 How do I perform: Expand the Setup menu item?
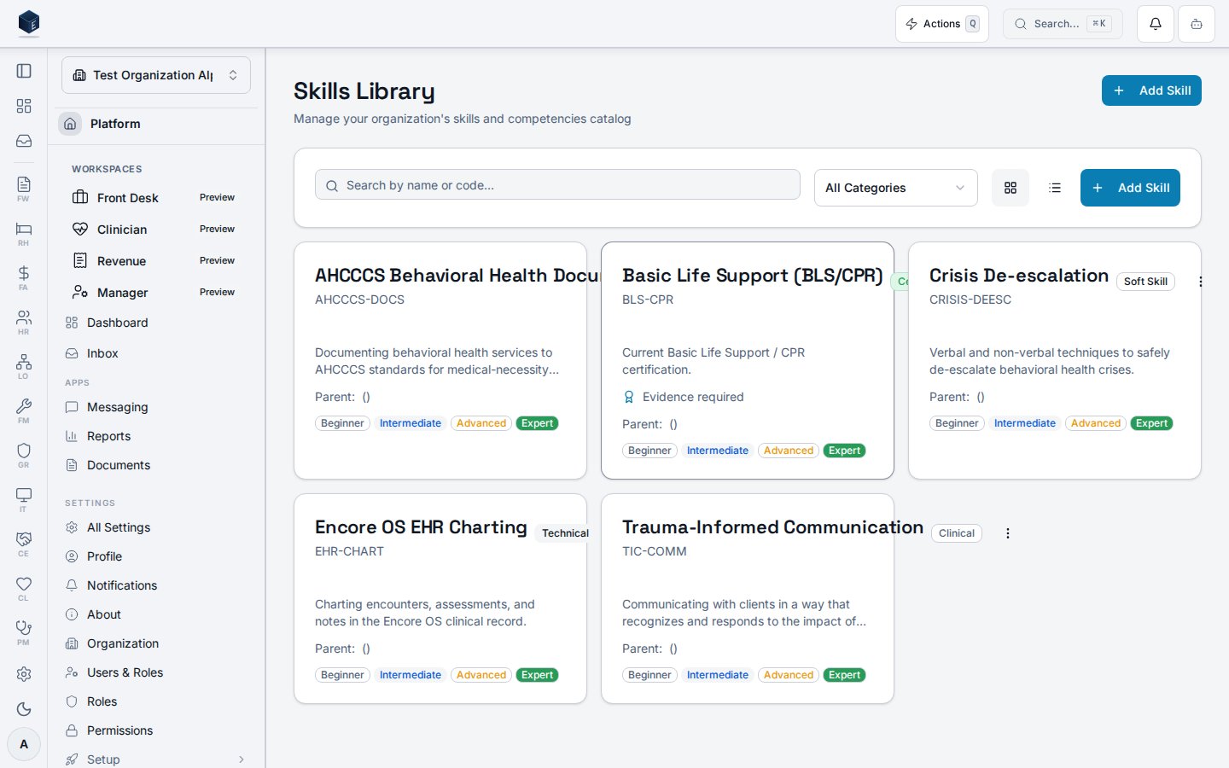(156, 759)
